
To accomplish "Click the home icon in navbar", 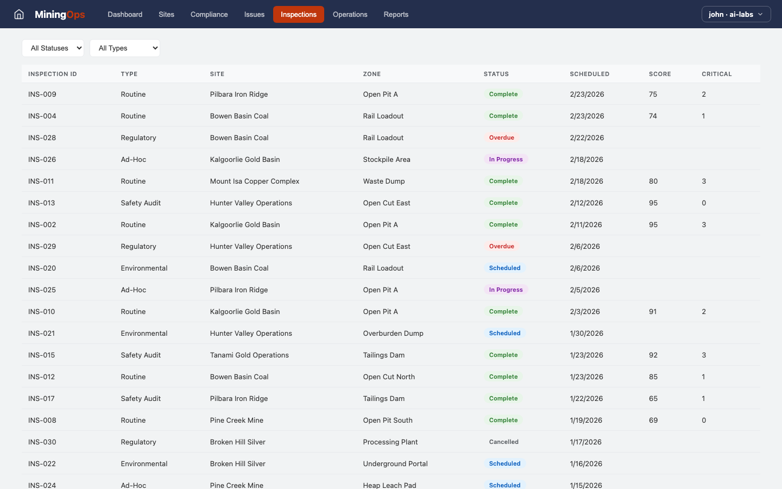I will 19,14.
